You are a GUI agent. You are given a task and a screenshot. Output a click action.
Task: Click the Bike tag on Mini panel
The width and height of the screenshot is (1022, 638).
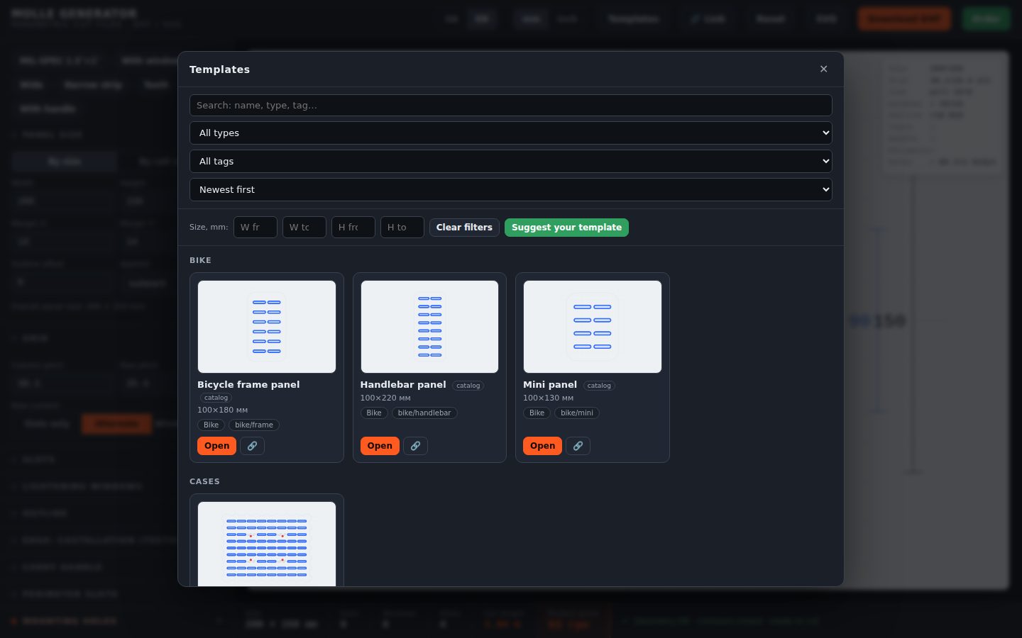tap(537, 413)
